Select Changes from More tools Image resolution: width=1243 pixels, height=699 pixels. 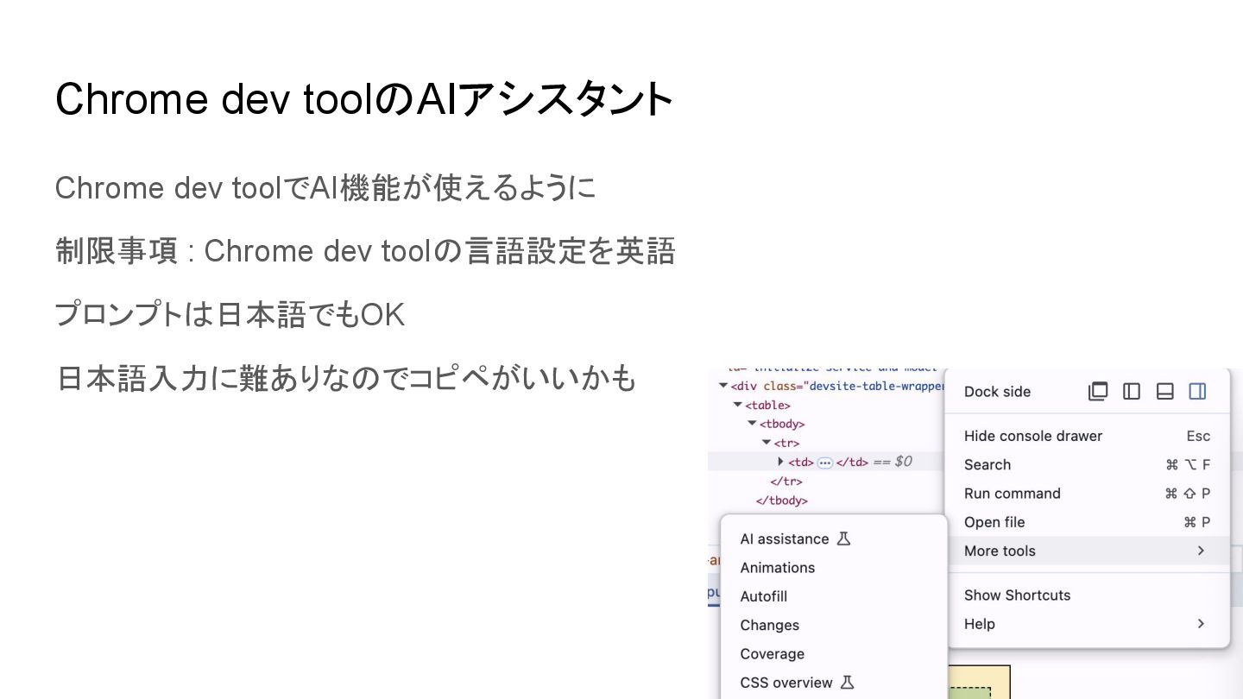834,625
